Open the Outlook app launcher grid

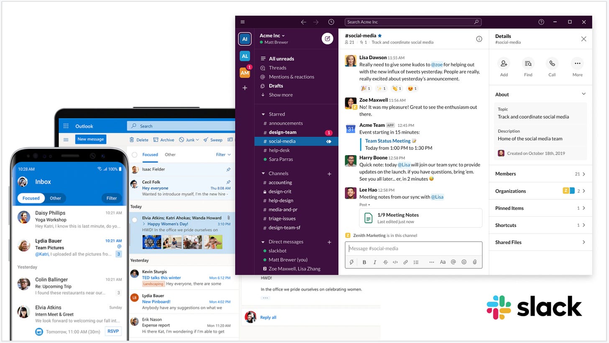[x=66, y=126]
